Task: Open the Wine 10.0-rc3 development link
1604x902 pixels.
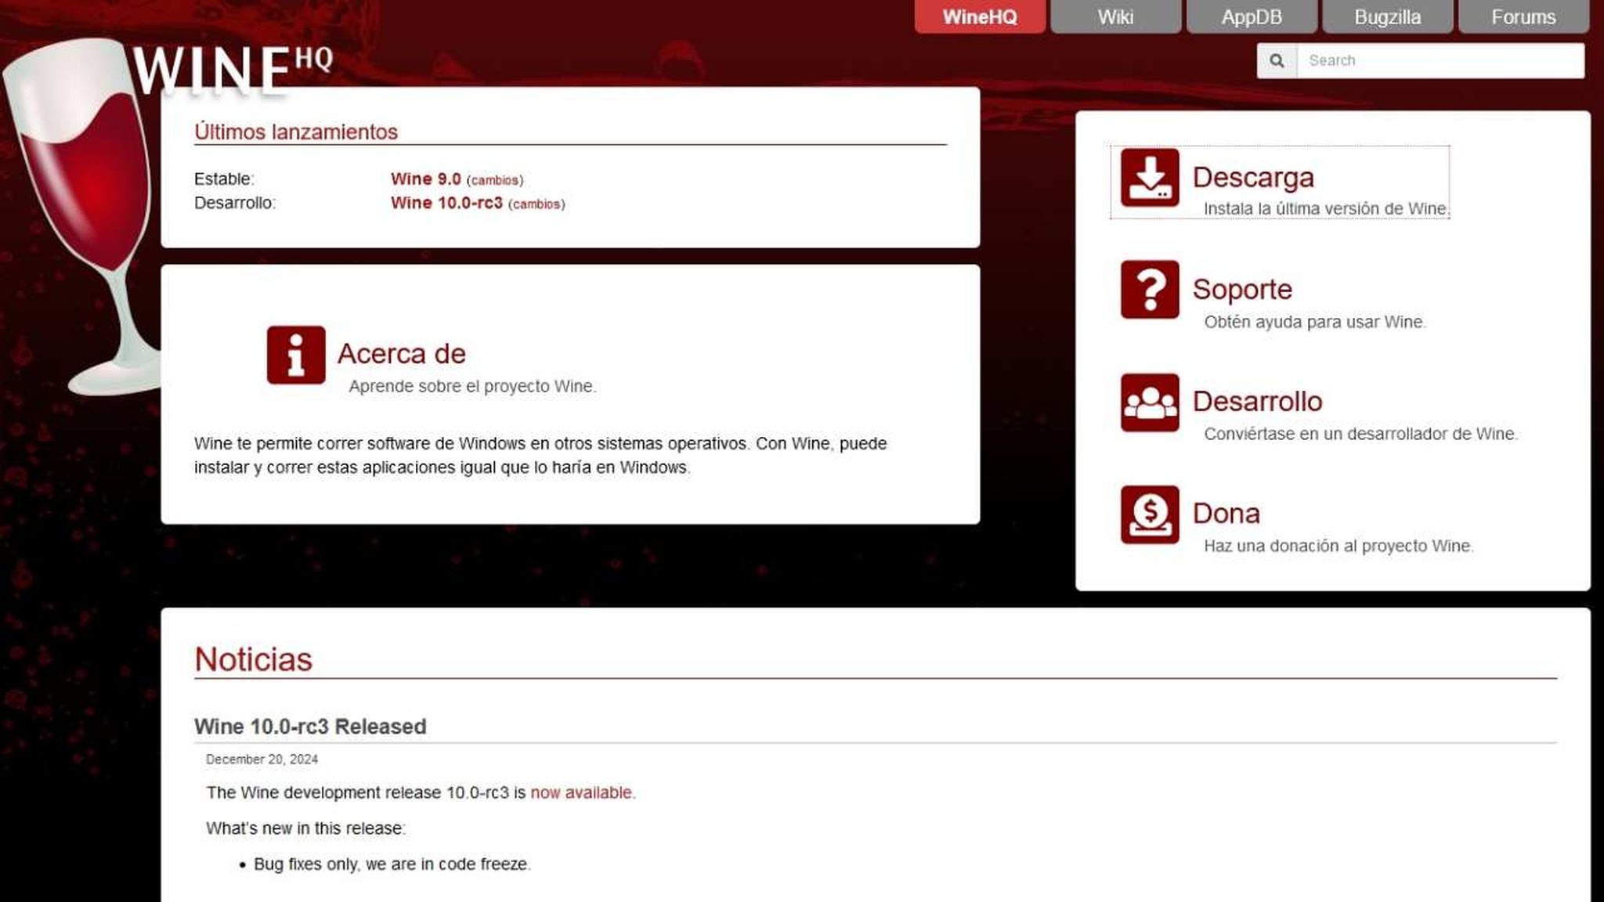Action: tap(446, 204)
